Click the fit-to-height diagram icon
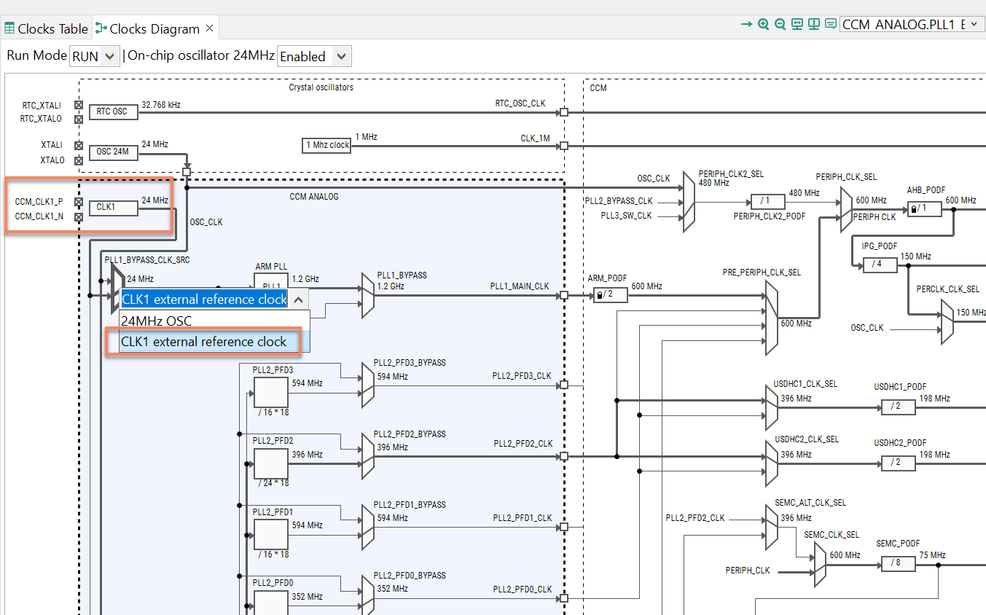The width and height of the screenshot is (986, 615). click(x=814, y=24)
